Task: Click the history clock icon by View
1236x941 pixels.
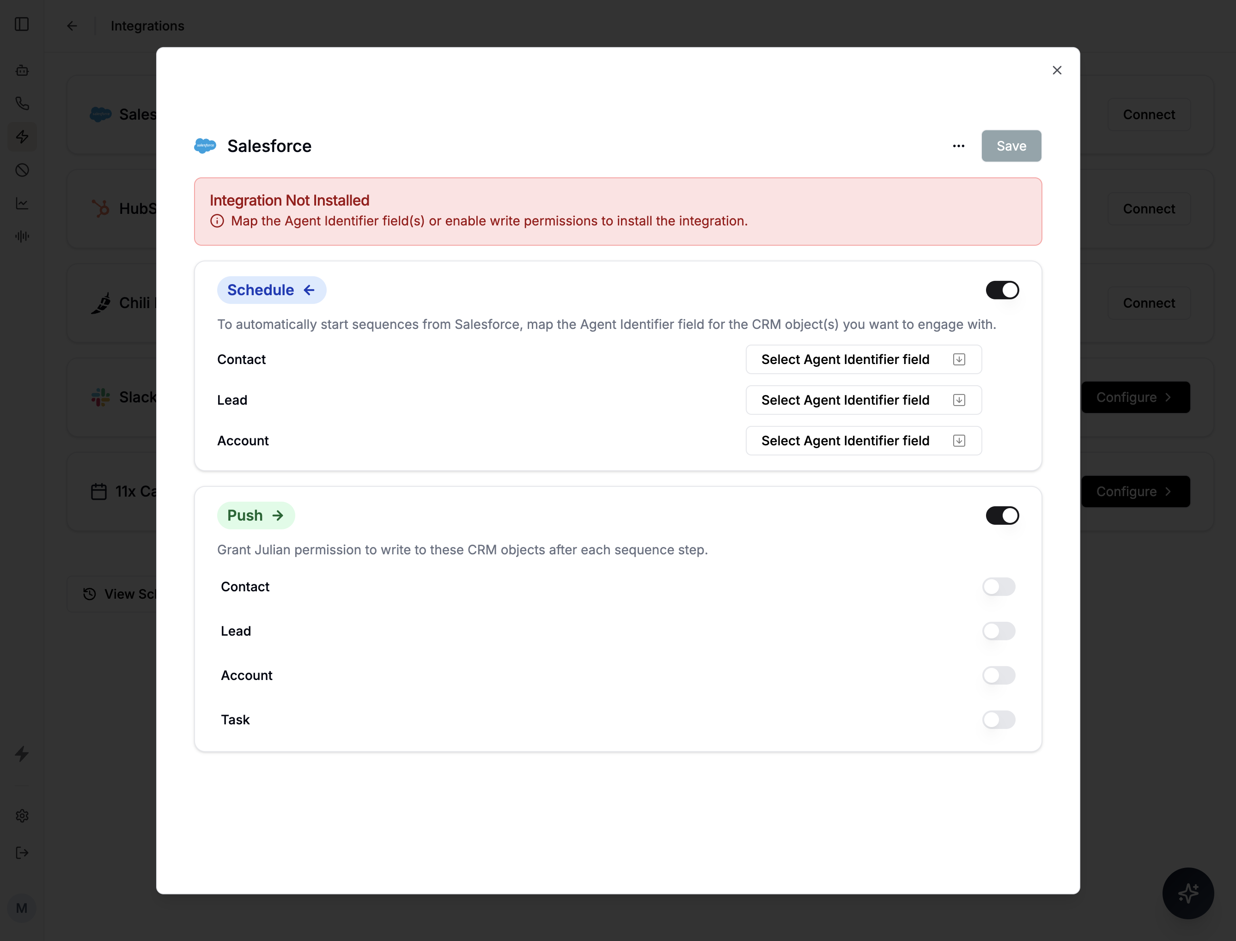Action: 89,594
